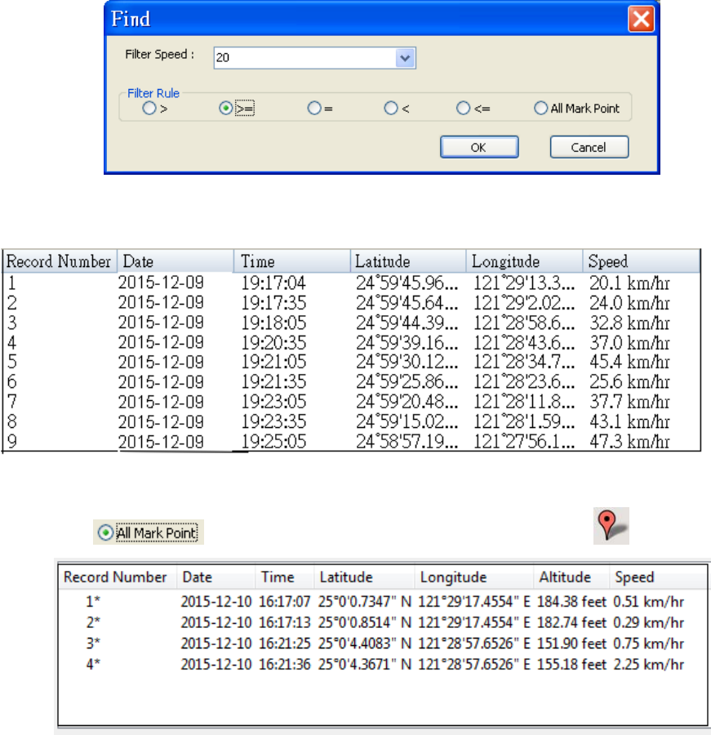Select the row with time 19:23:35
The image size is (711, 735).
(352, 421)
